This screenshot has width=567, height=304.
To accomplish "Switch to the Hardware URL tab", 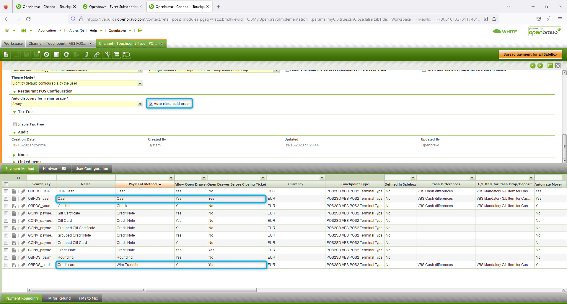I will 55,169.
